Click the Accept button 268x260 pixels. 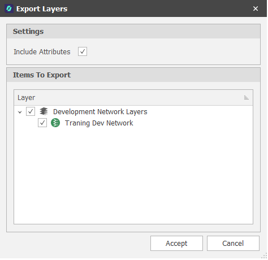click(176, 243)
